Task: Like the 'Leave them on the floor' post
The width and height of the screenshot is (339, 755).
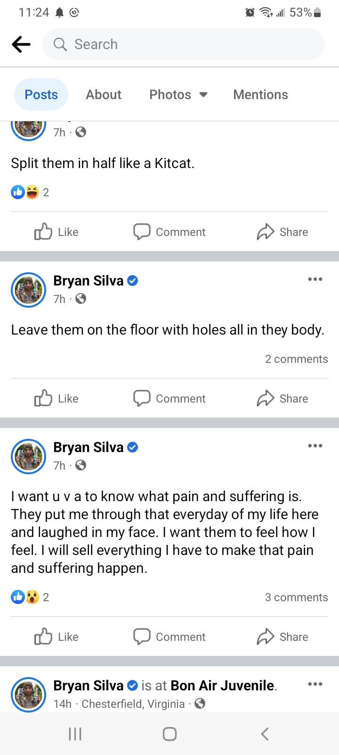Action: click(x=56, y=399)
